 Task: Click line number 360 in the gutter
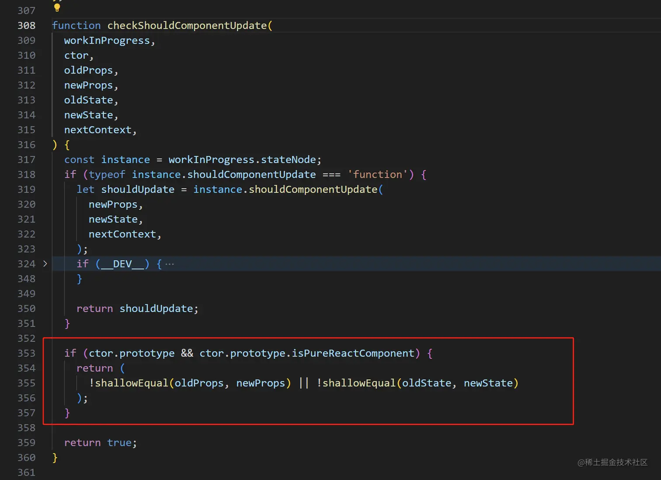coord(27,457)
